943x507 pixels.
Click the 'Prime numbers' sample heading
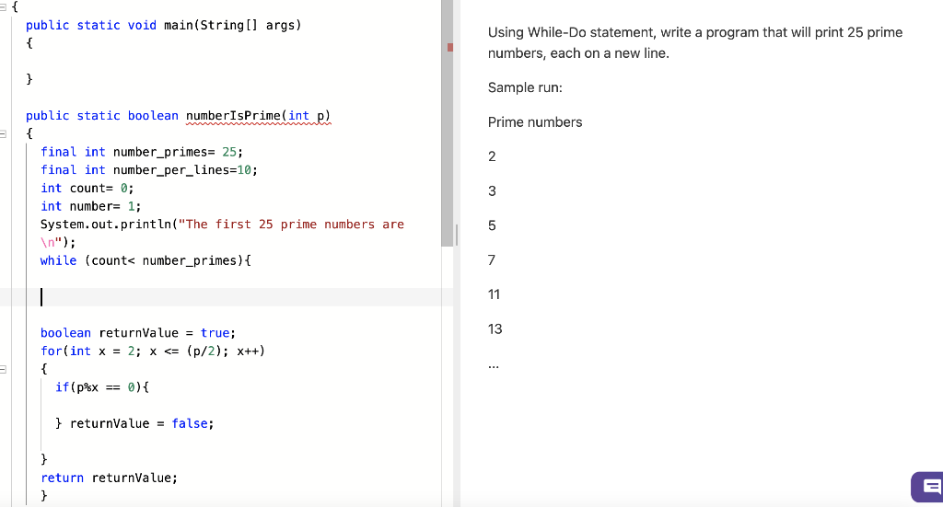point(535,122)
